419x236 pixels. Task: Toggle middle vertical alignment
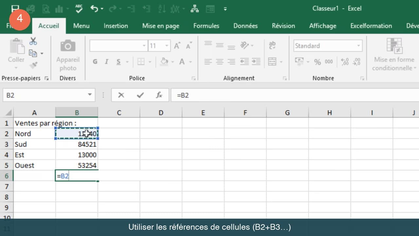[220, 45]
